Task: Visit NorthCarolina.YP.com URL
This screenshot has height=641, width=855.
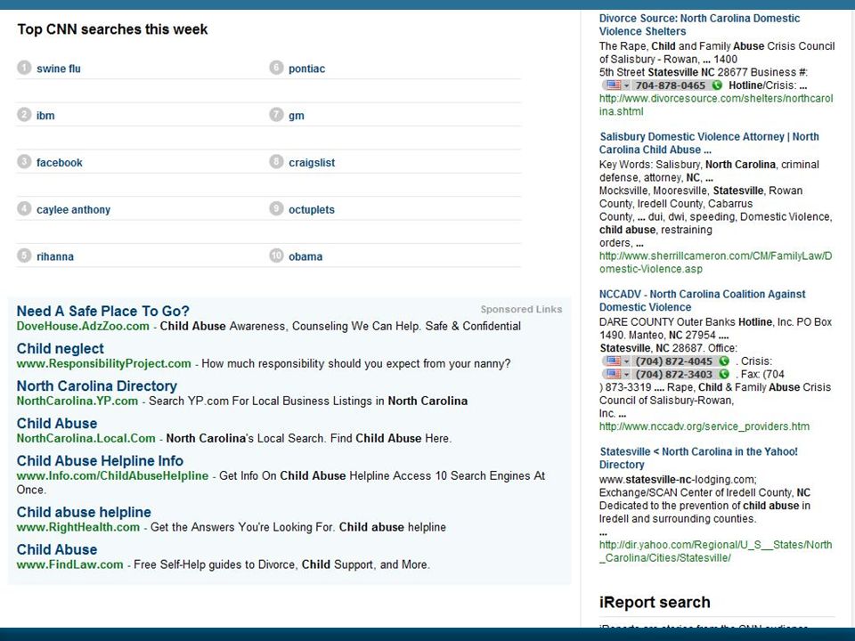Action: click(77, 402)
